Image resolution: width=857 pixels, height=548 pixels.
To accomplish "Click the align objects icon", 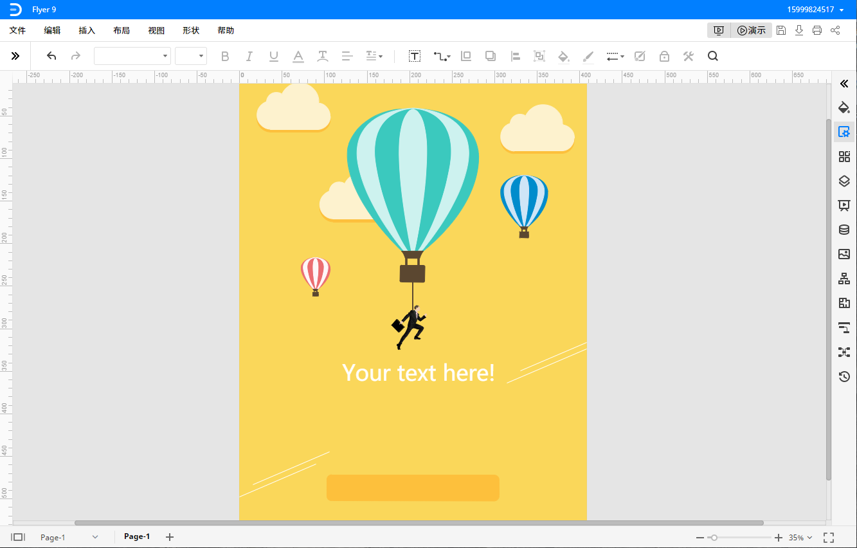I will point(515,57).
